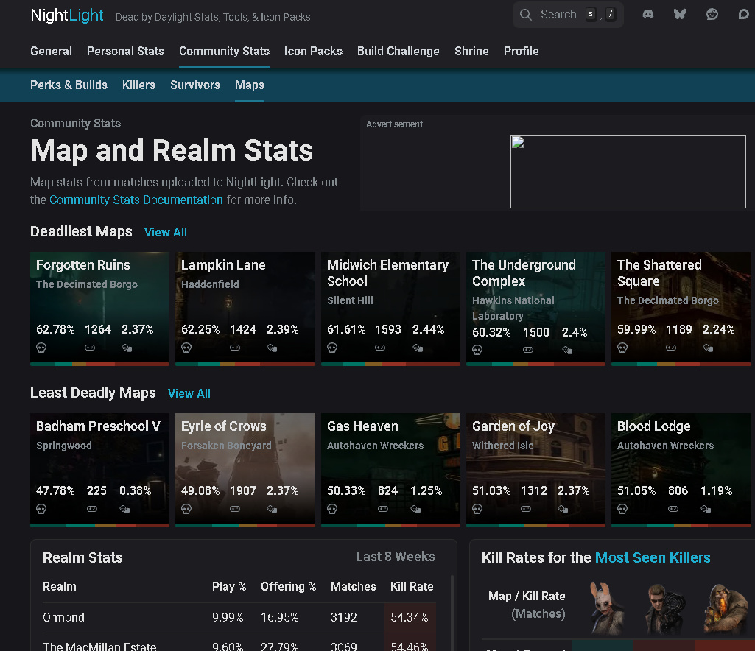The image size is (755, 651).
Task: Open the Icon Packs menu
Action: 314,51
